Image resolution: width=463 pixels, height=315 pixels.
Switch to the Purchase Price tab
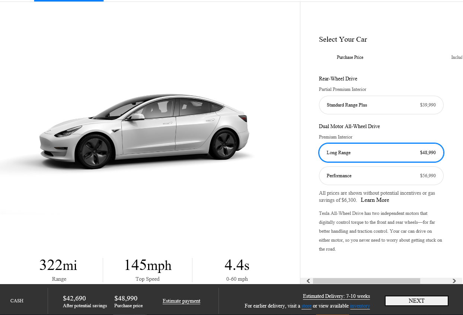click(350, 57)
